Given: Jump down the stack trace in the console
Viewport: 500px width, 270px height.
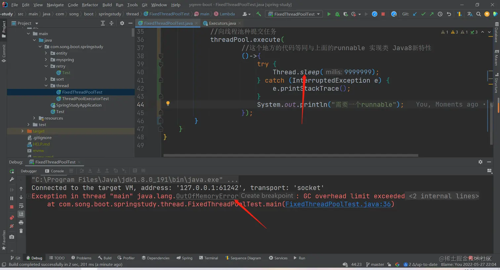Looking at the screenshot, I should (21, 197).
